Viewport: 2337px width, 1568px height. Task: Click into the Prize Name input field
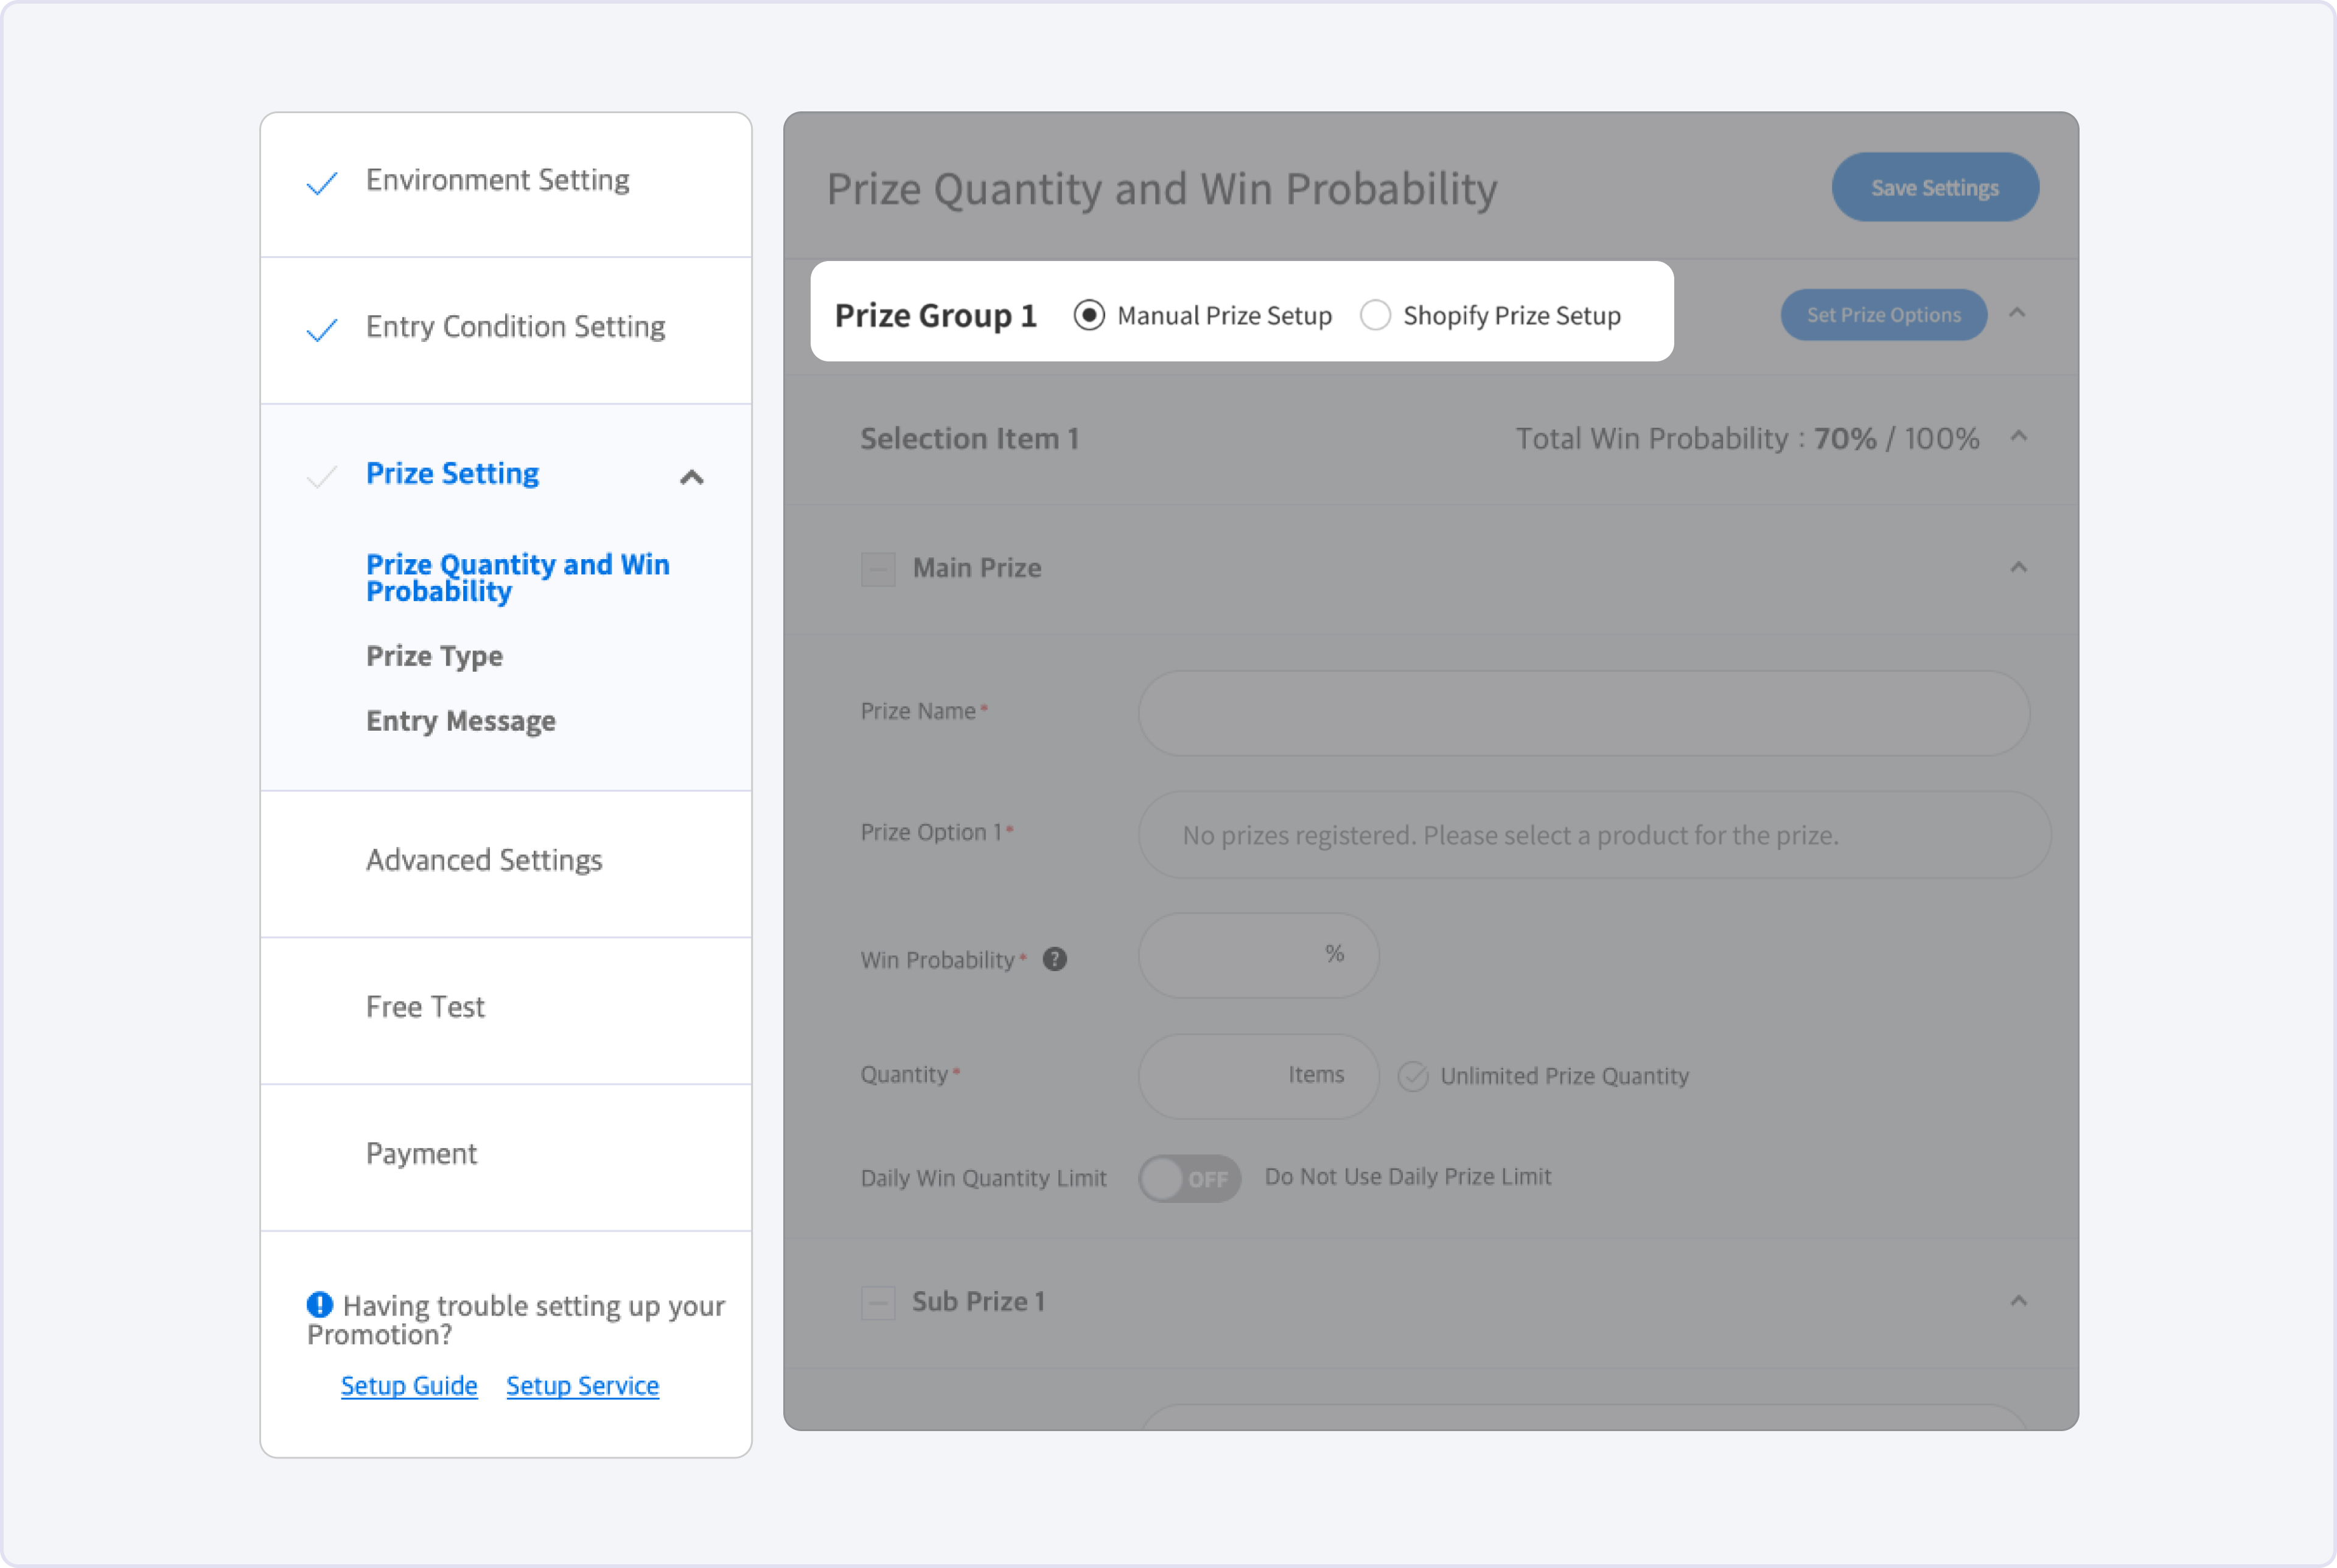click(x=1583, y=712)
